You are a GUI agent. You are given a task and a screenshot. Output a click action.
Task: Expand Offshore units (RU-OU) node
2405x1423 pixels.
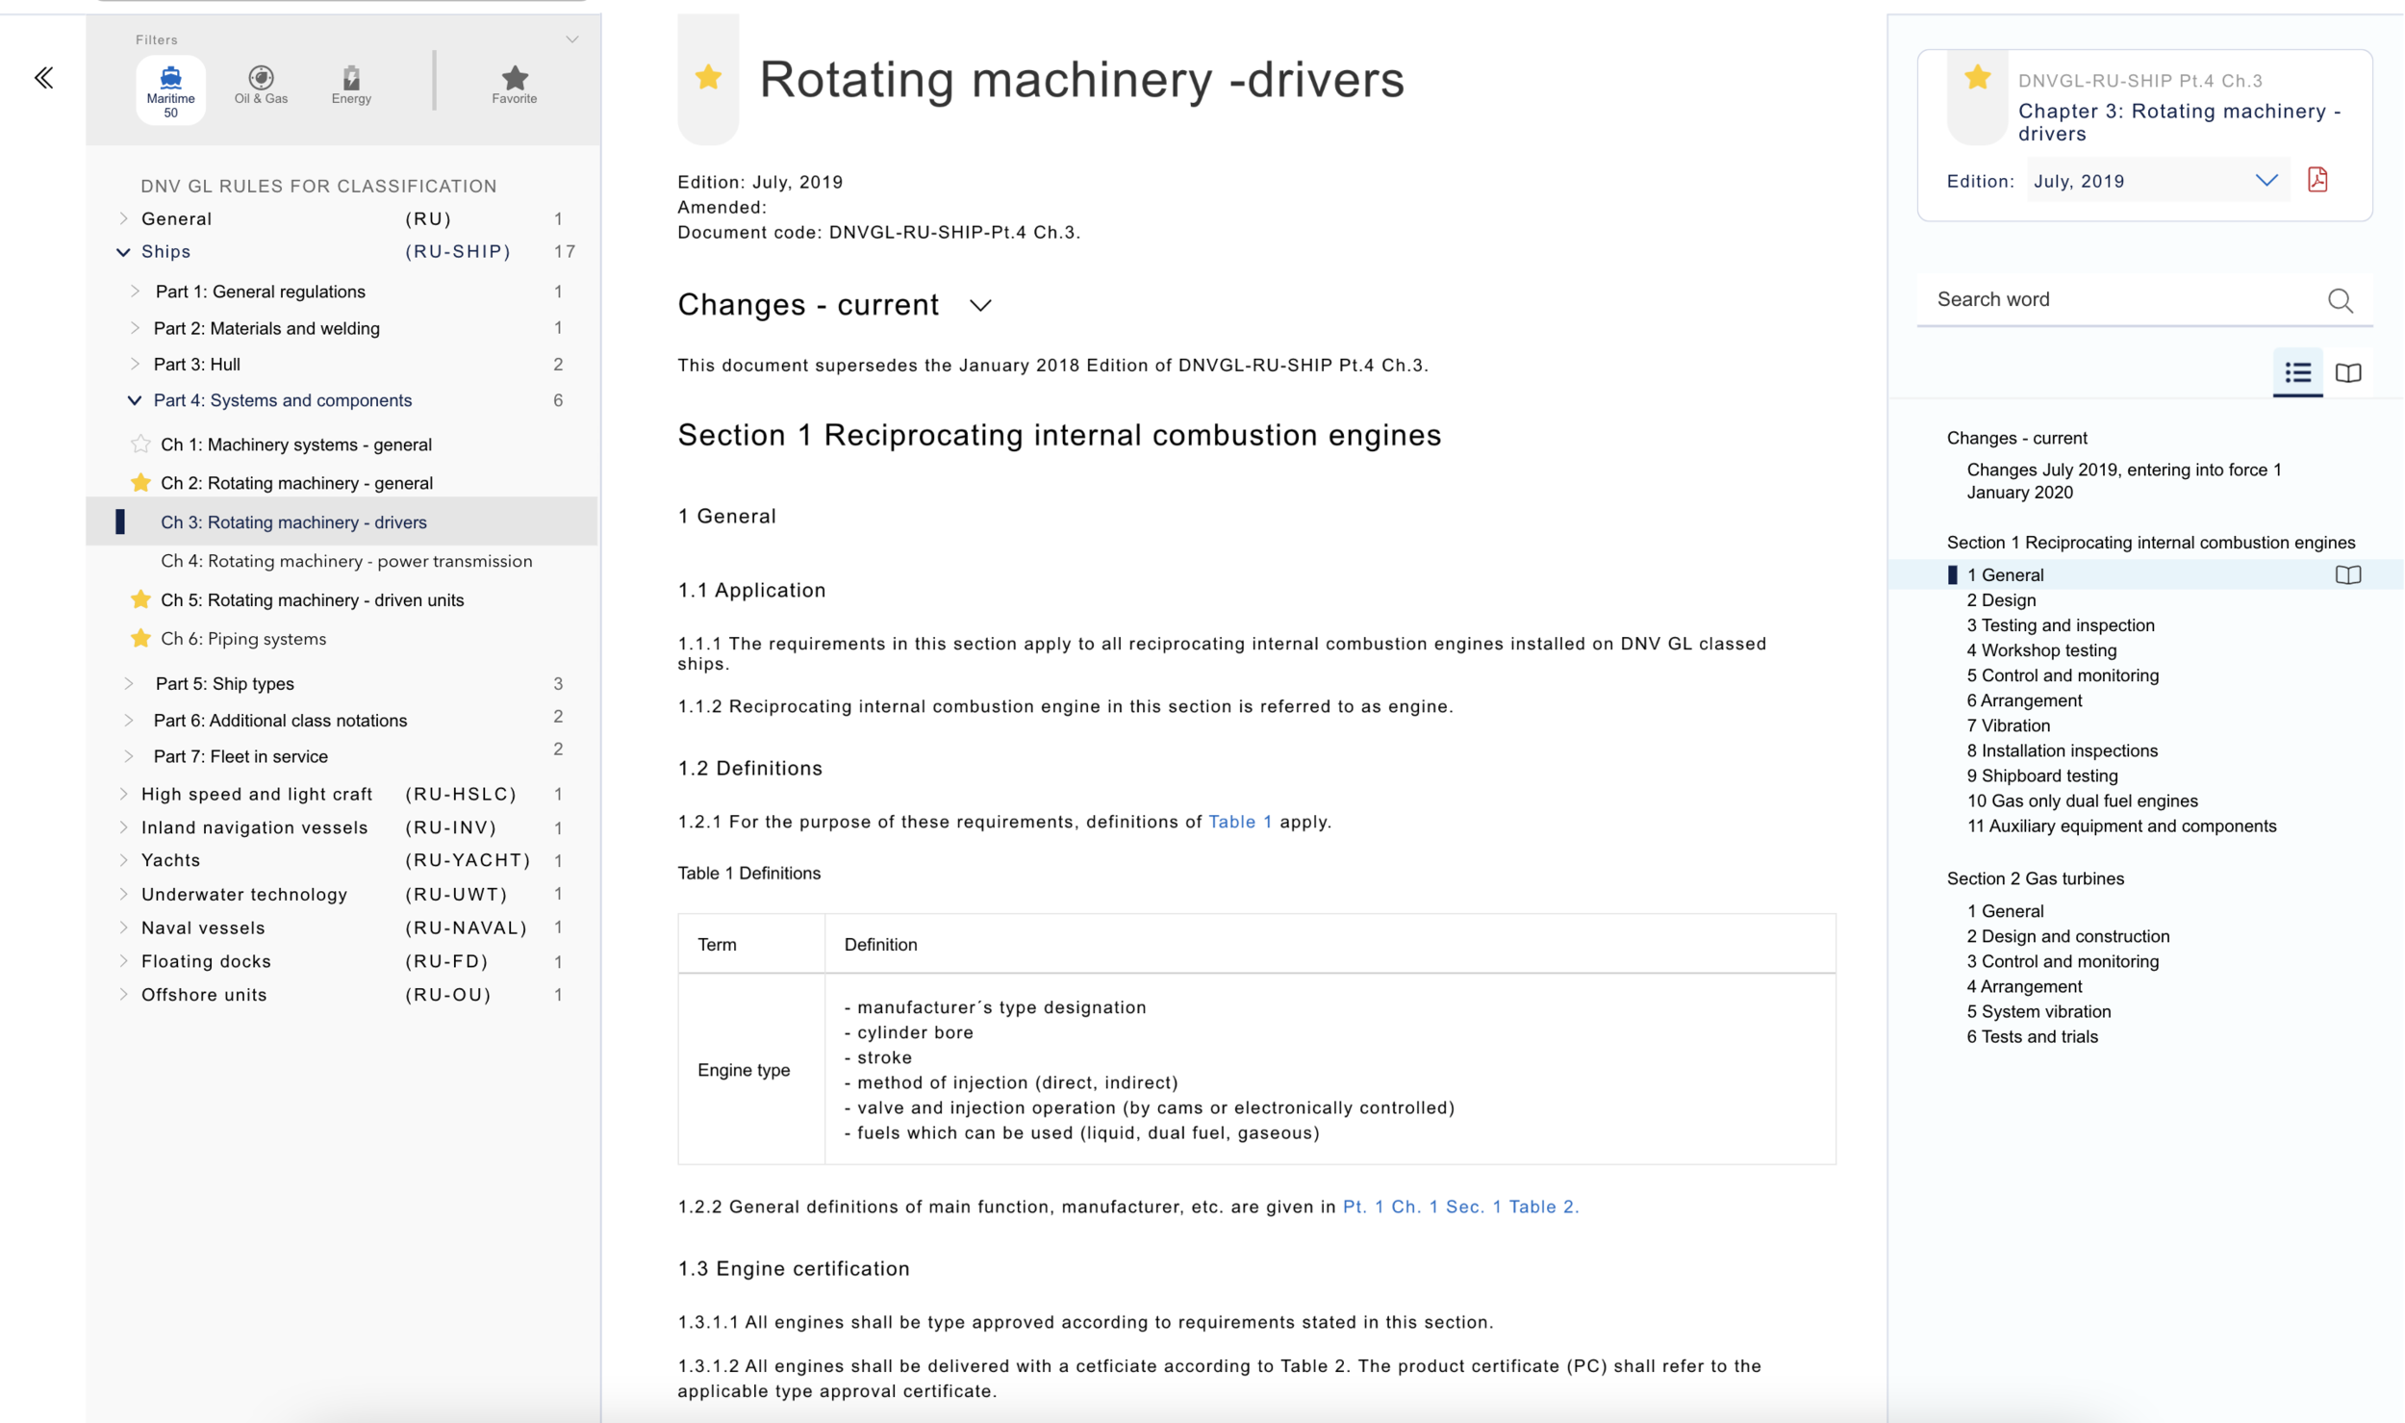click(123, 994)
